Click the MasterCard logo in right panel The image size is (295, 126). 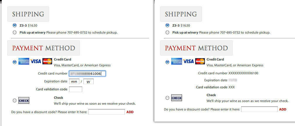200,61
